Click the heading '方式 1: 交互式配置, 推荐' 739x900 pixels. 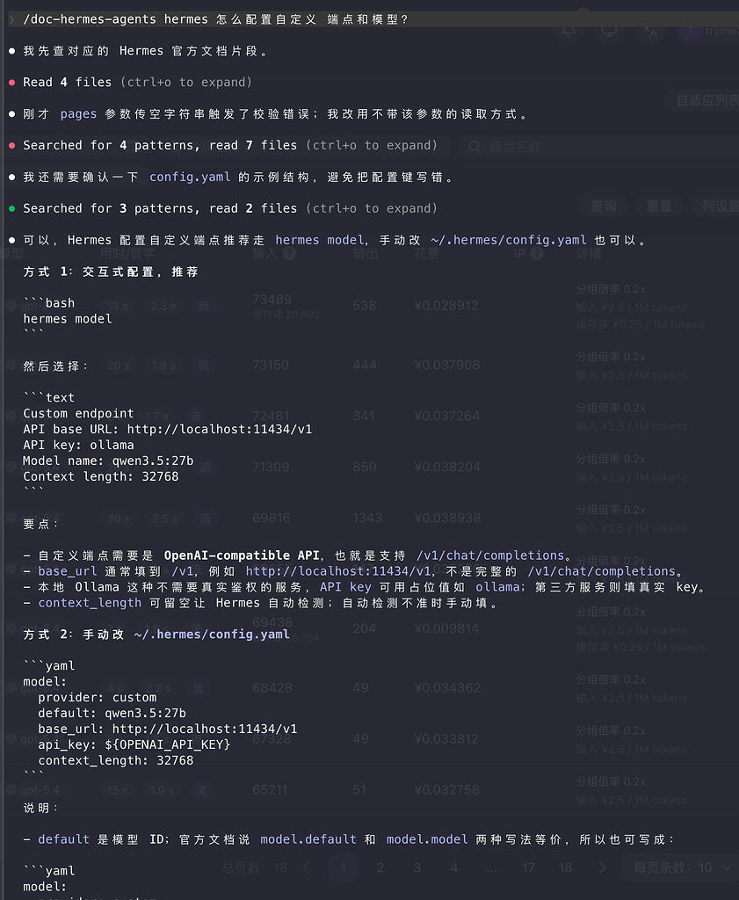coord(111,272)
